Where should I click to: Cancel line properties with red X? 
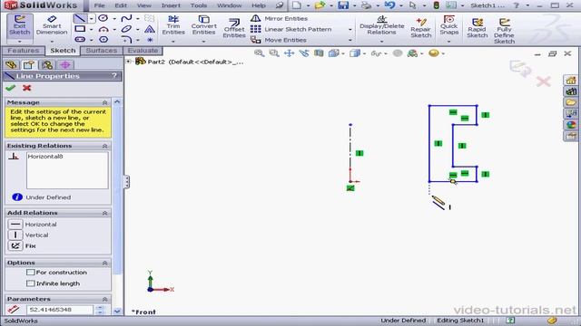point(26,88)
